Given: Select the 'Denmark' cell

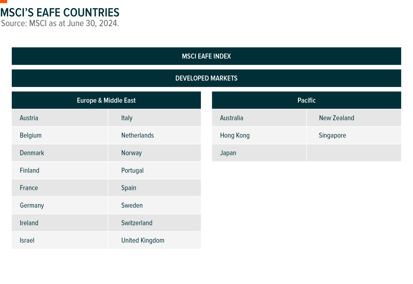Looking at the screenshot, I should tap(60, 153).
